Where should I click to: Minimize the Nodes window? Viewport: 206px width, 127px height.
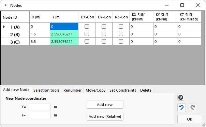click(x=167, y=5)
